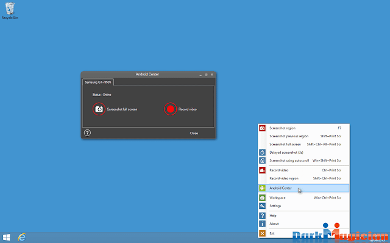Screen dimensions: 390x243
Task: Click the autoscroll page icon in the menu
Action: point(262,160)
